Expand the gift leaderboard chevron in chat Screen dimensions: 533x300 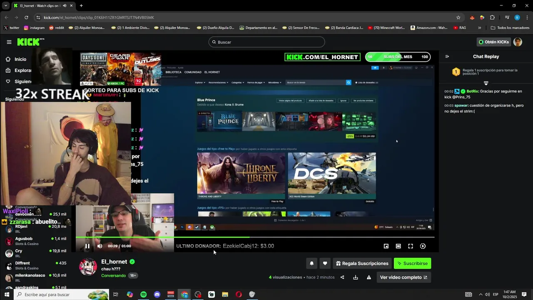[x=486, y=83]
